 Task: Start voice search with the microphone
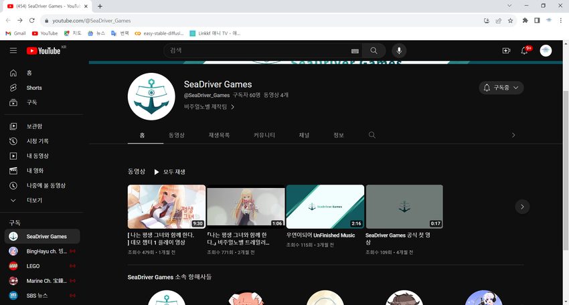[x=399, y=51]
